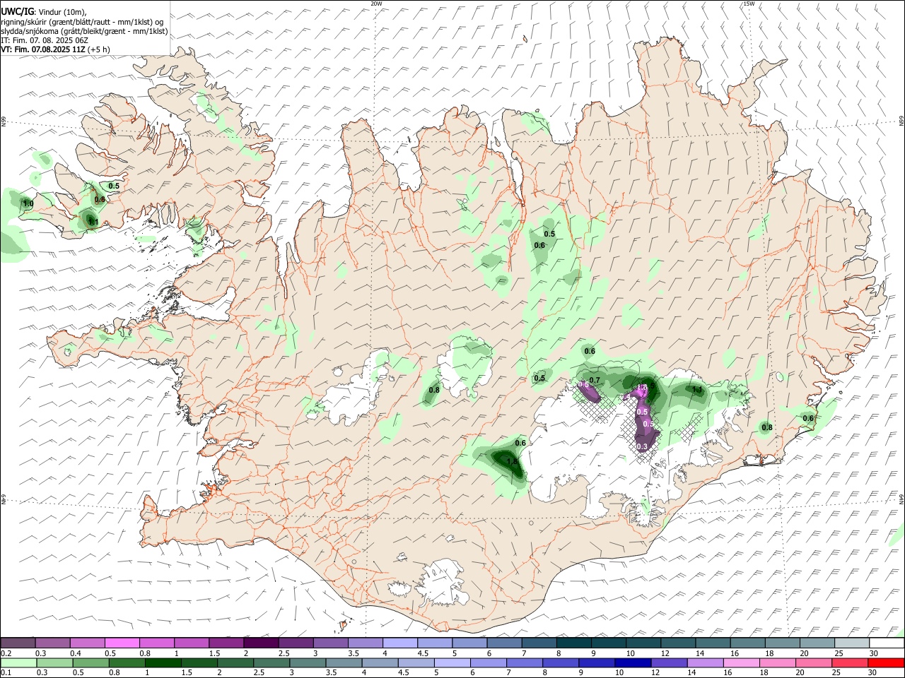Select the medium green 0.5 swatch in lower legend
905x678 pixels.
click(x=91, y=663)
